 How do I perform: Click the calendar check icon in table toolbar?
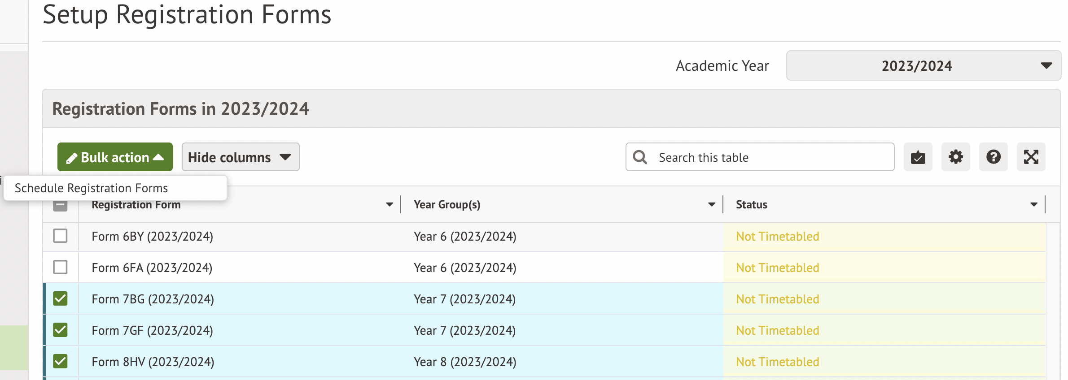point(918,157)
